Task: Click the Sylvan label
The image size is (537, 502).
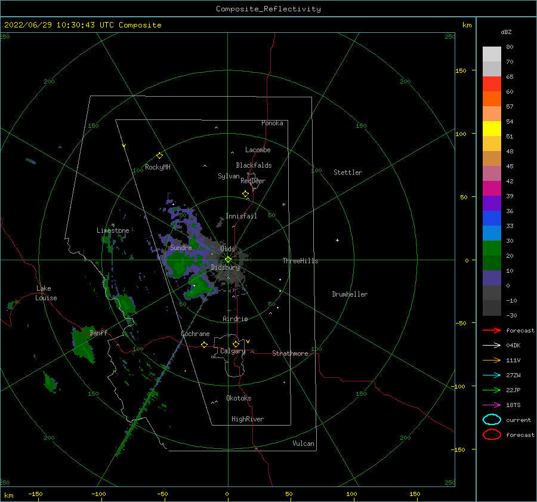Action: [229, 176]
